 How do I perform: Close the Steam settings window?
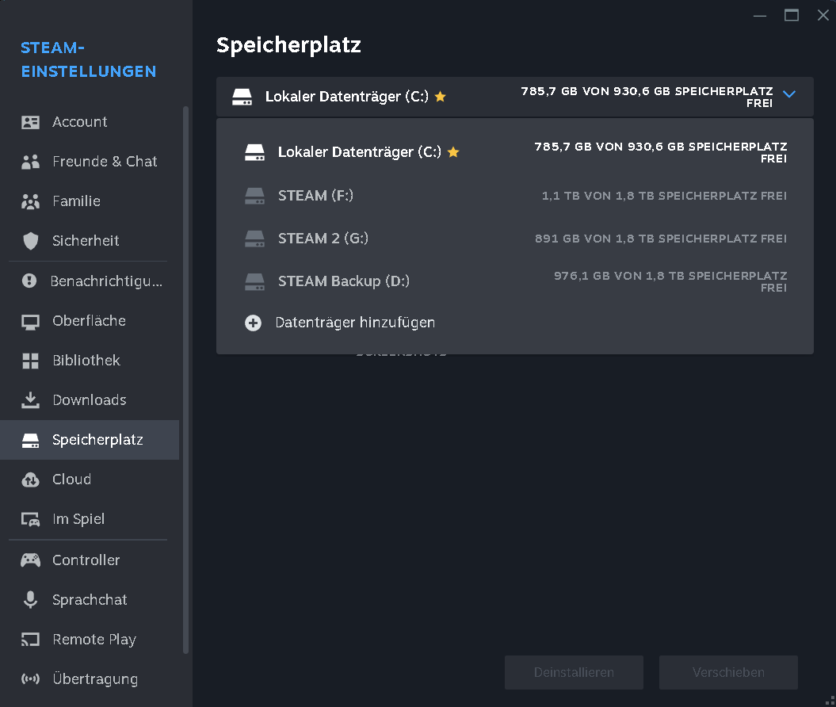[x=823, y=16]
